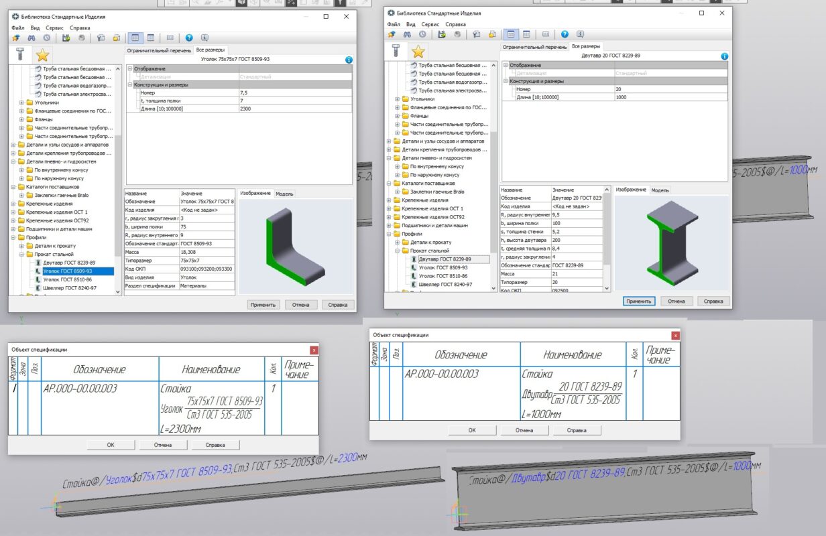Click binoculars search icon in left library window
The height and width of the screenshot is (536, 826).
point(31,38)
